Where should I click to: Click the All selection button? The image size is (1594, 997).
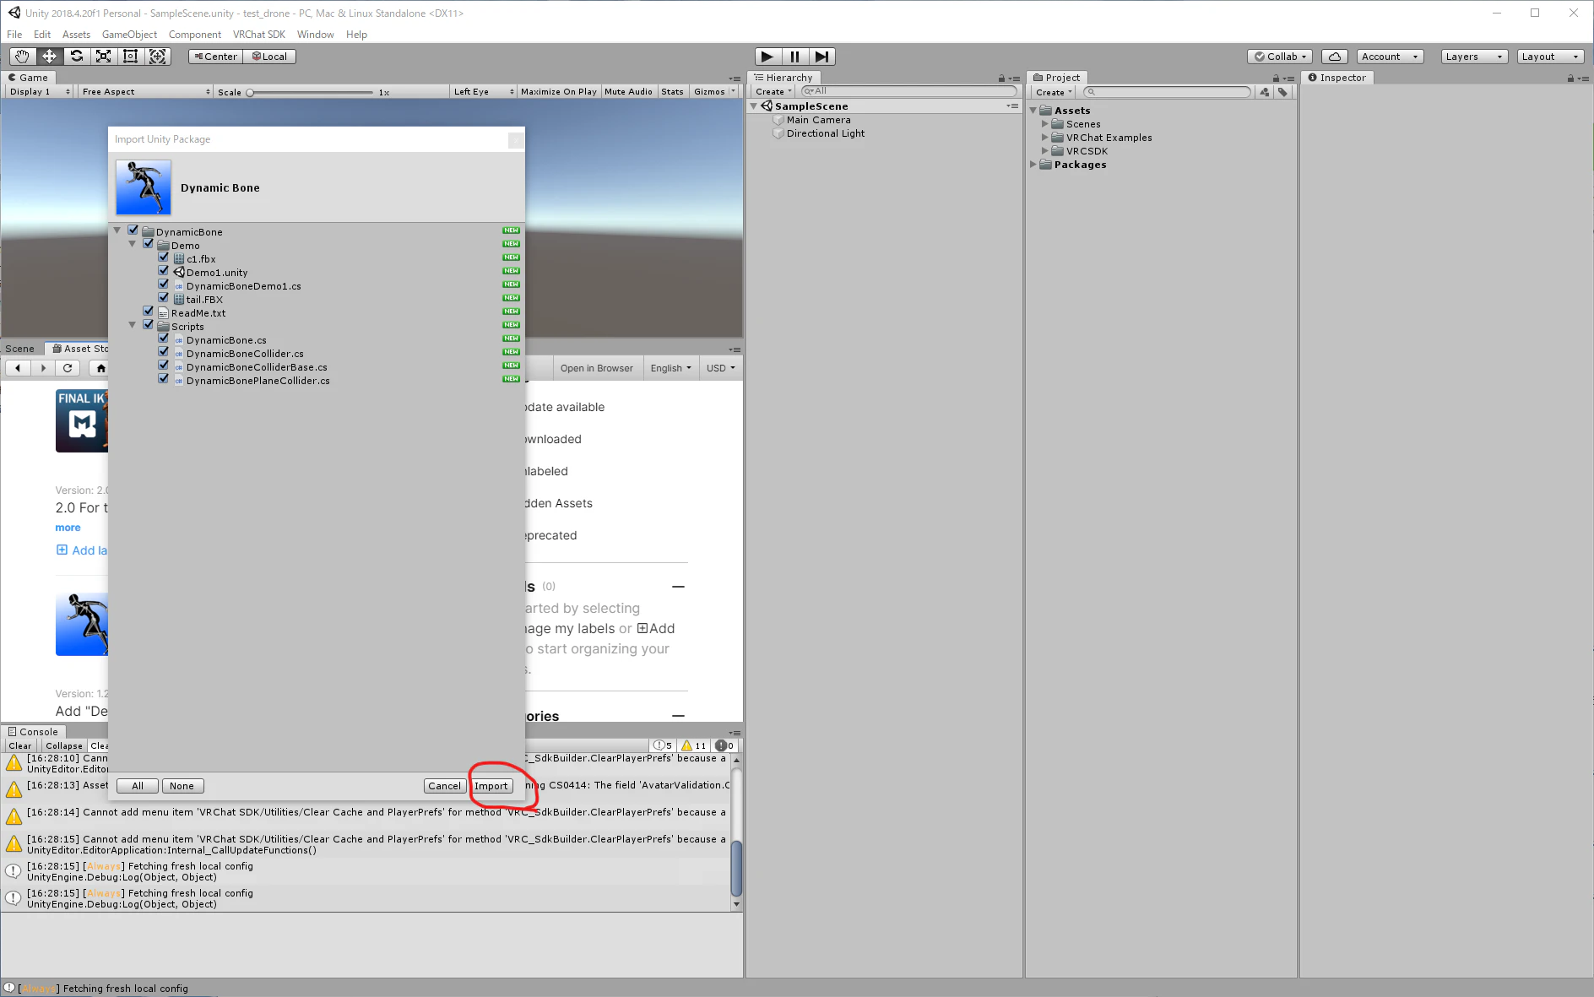pos(138,786)
